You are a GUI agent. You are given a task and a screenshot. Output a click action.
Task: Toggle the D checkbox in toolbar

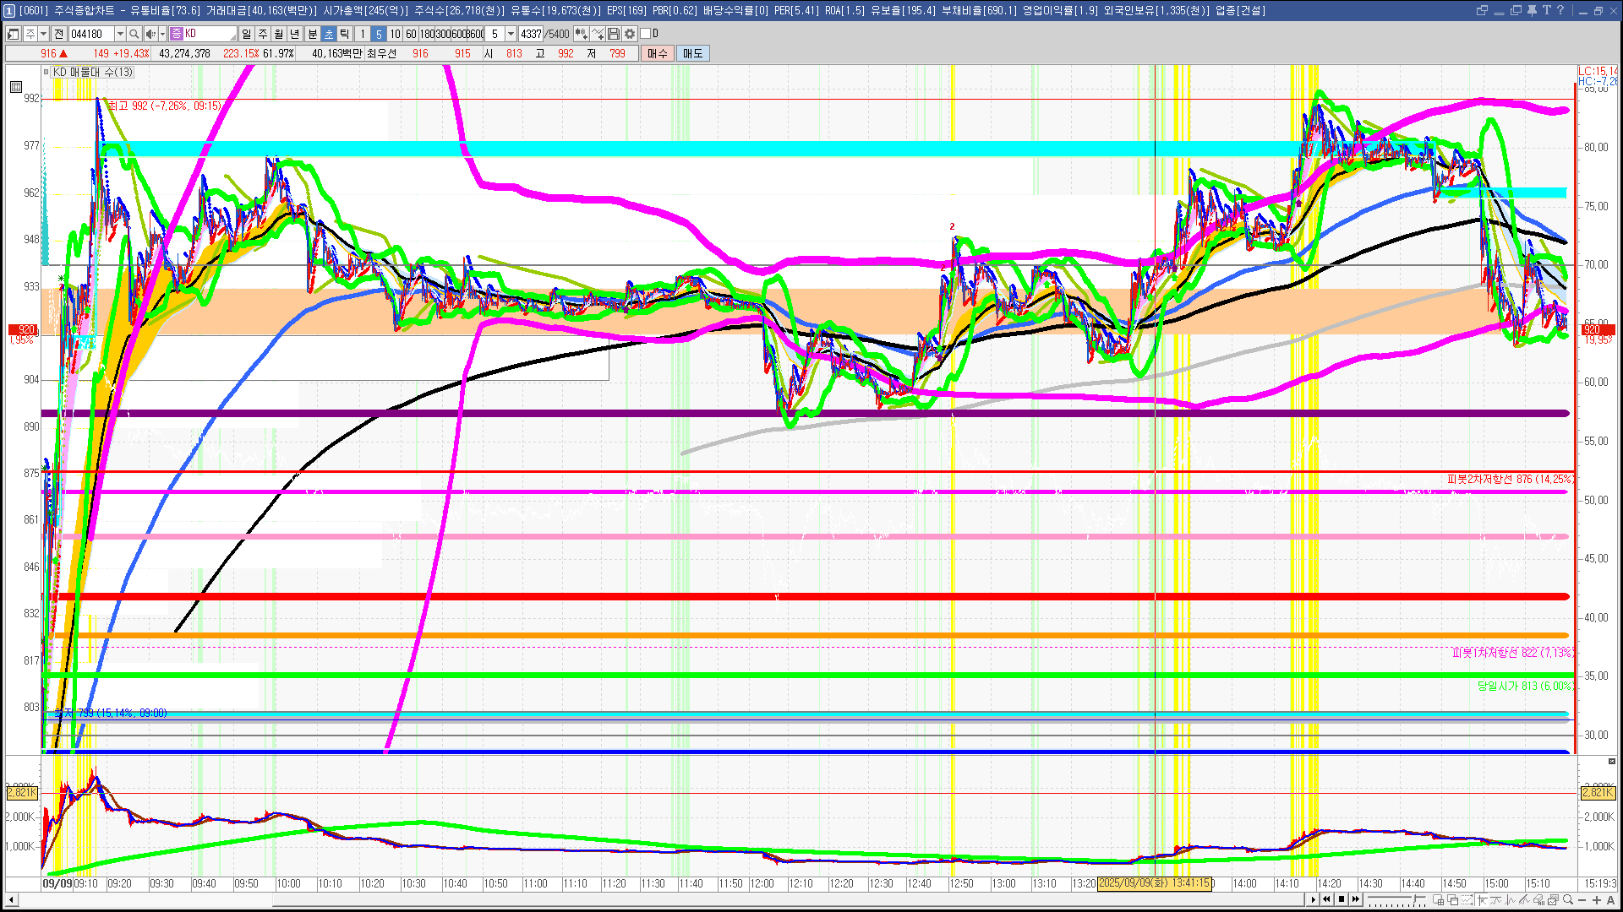(x=646, y=34)
